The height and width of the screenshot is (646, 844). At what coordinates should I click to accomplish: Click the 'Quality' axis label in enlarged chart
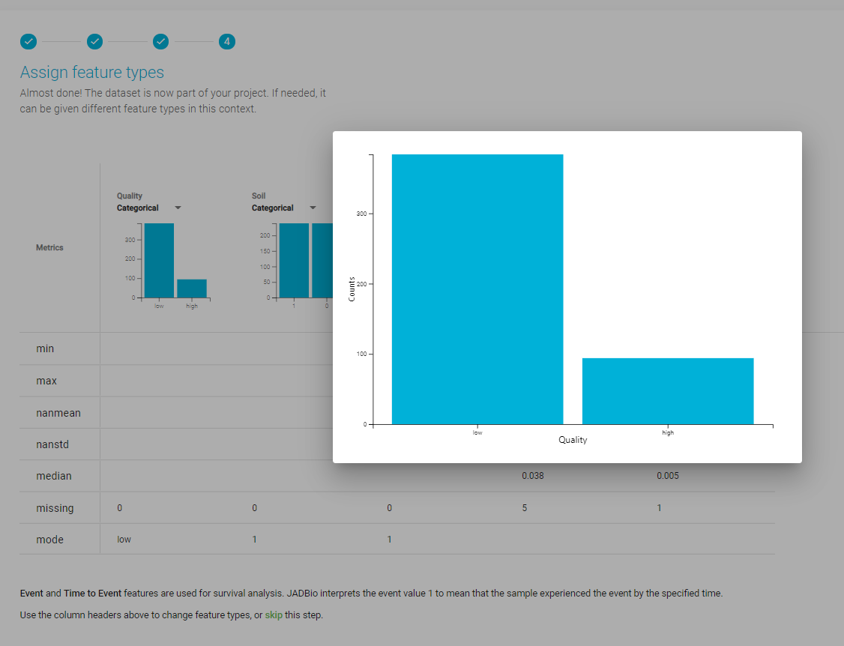(573, 440)
